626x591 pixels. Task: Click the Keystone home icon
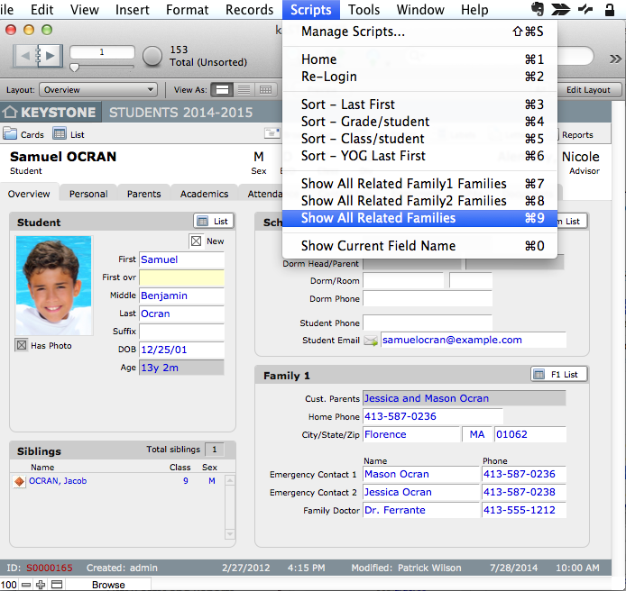coord(11,113)
